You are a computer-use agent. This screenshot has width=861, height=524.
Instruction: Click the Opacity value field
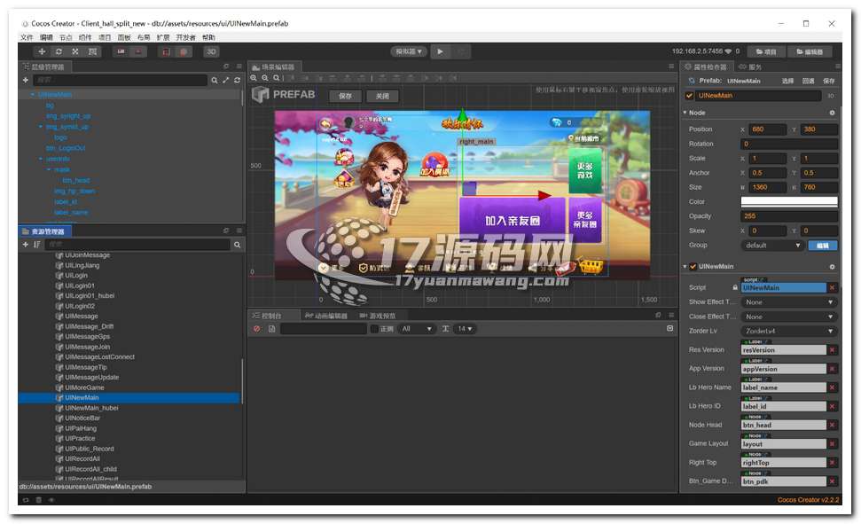pyautogui.click(x=789, y=216)
